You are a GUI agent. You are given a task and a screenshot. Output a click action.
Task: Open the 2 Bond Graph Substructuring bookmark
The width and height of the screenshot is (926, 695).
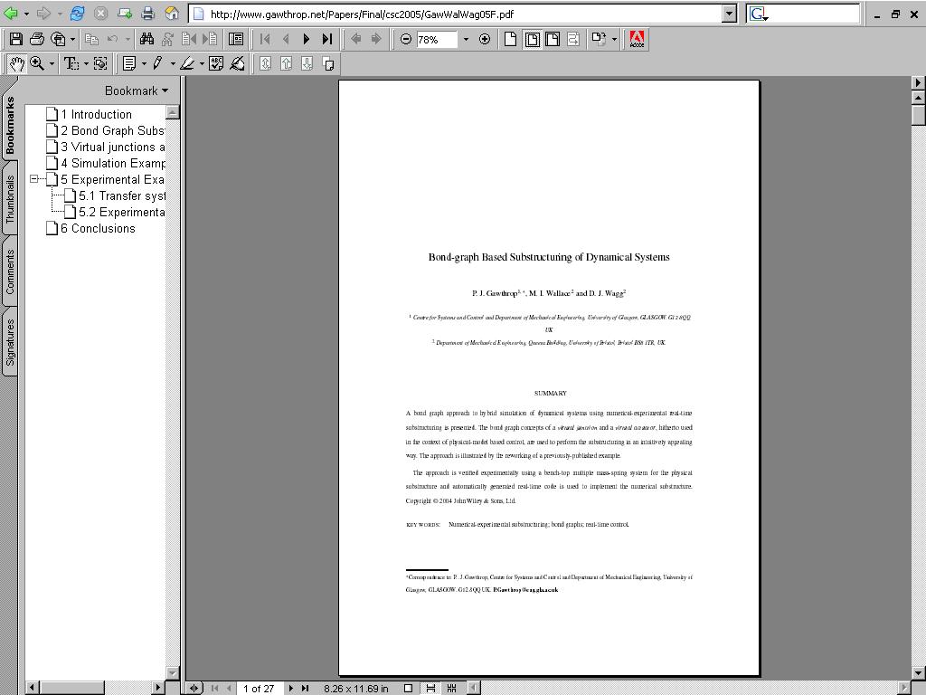click(113, 130)
